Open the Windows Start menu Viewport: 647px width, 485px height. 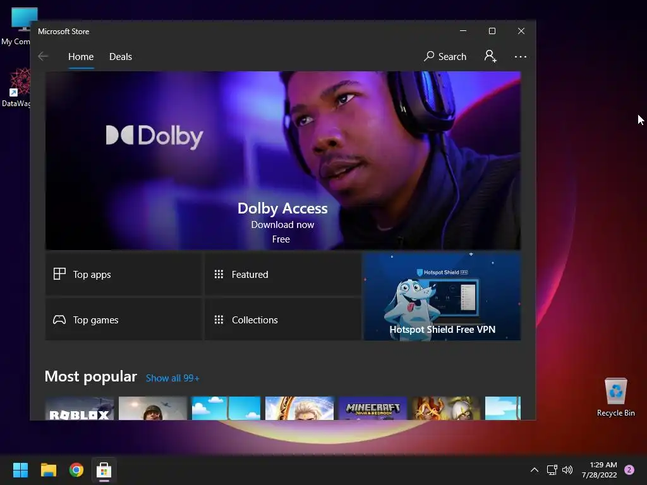[x=20, y=470]
